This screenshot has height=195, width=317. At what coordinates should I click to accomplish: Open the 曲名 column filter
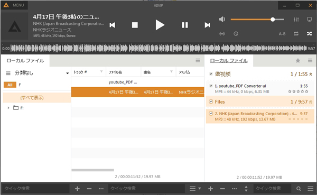171,71
